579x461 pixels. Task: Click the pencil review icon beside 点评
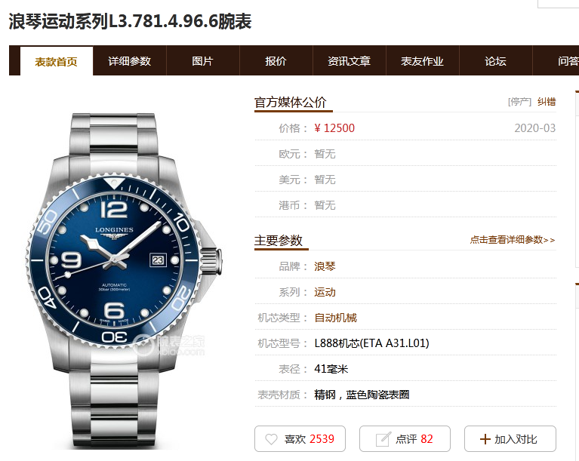(383, 439)
